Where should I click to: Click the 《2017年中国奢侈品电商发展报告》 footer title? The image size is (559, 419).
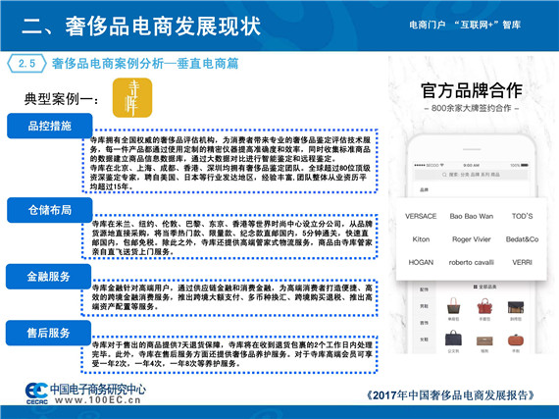pyautogui.click(x=450, y=394)
